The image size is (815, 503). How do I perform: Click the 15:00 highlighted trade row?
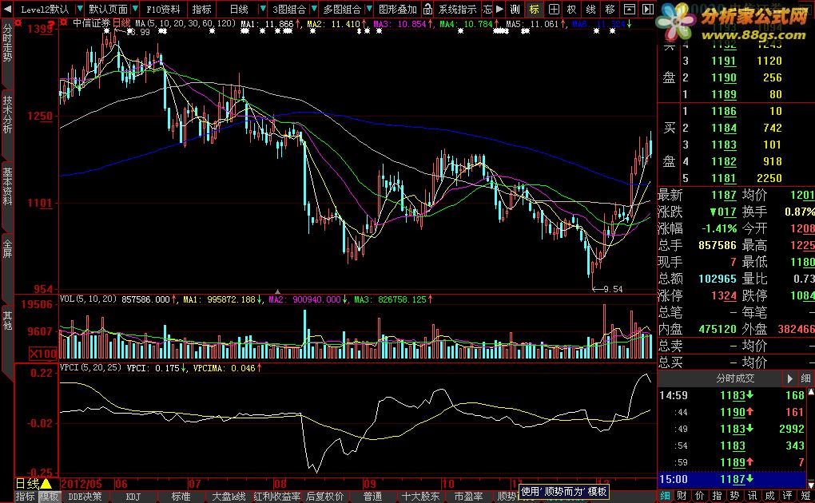(x=733, y=479)
